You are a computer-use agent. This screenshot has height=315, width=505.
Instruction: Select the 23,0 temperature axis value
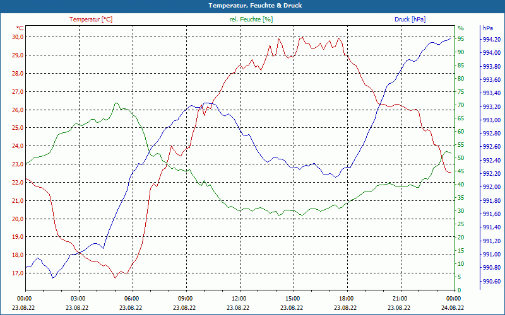pos(18,164)
